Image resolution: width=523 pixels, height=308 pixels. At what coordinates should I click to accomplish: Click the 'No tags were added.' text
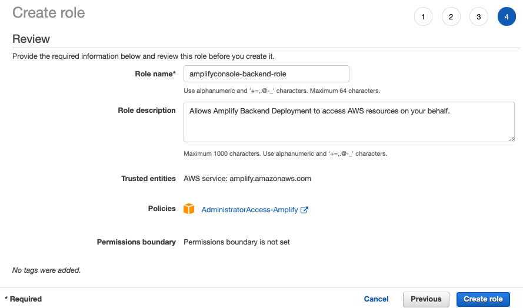46,270
